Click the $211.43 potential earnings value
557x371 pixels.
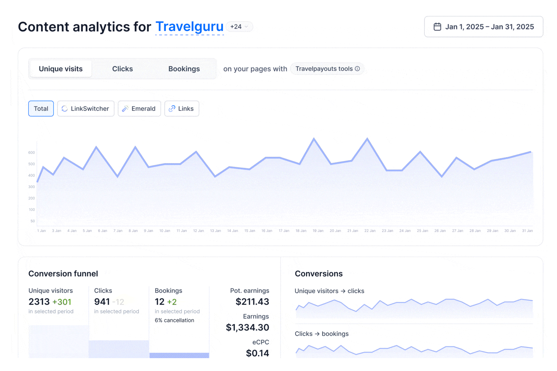pyautogui.click(x=252, y=302)
